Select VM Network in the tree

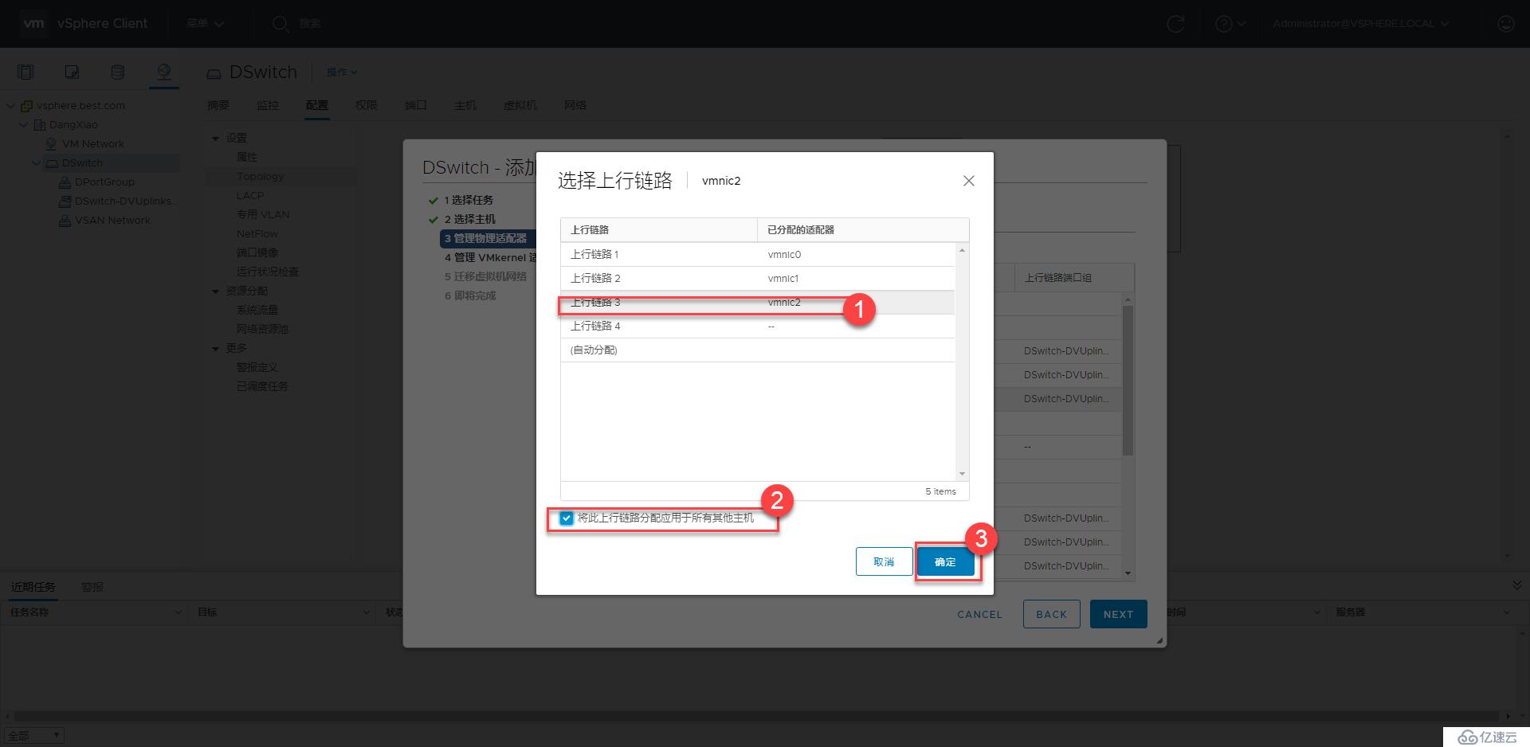pos(93,144)
